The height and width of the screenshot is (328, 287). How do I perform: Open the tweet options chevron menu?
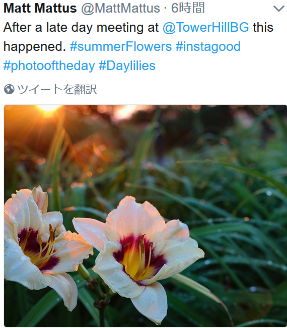click(x=278, y=9)
